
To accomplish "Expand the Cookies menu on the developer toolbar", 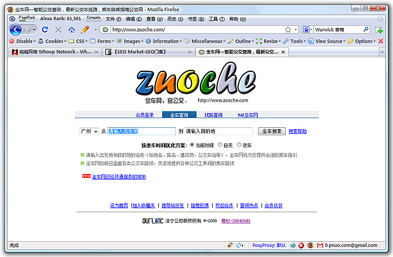I will 52,41.
